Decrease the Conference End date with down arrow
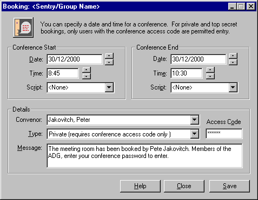 233,62
